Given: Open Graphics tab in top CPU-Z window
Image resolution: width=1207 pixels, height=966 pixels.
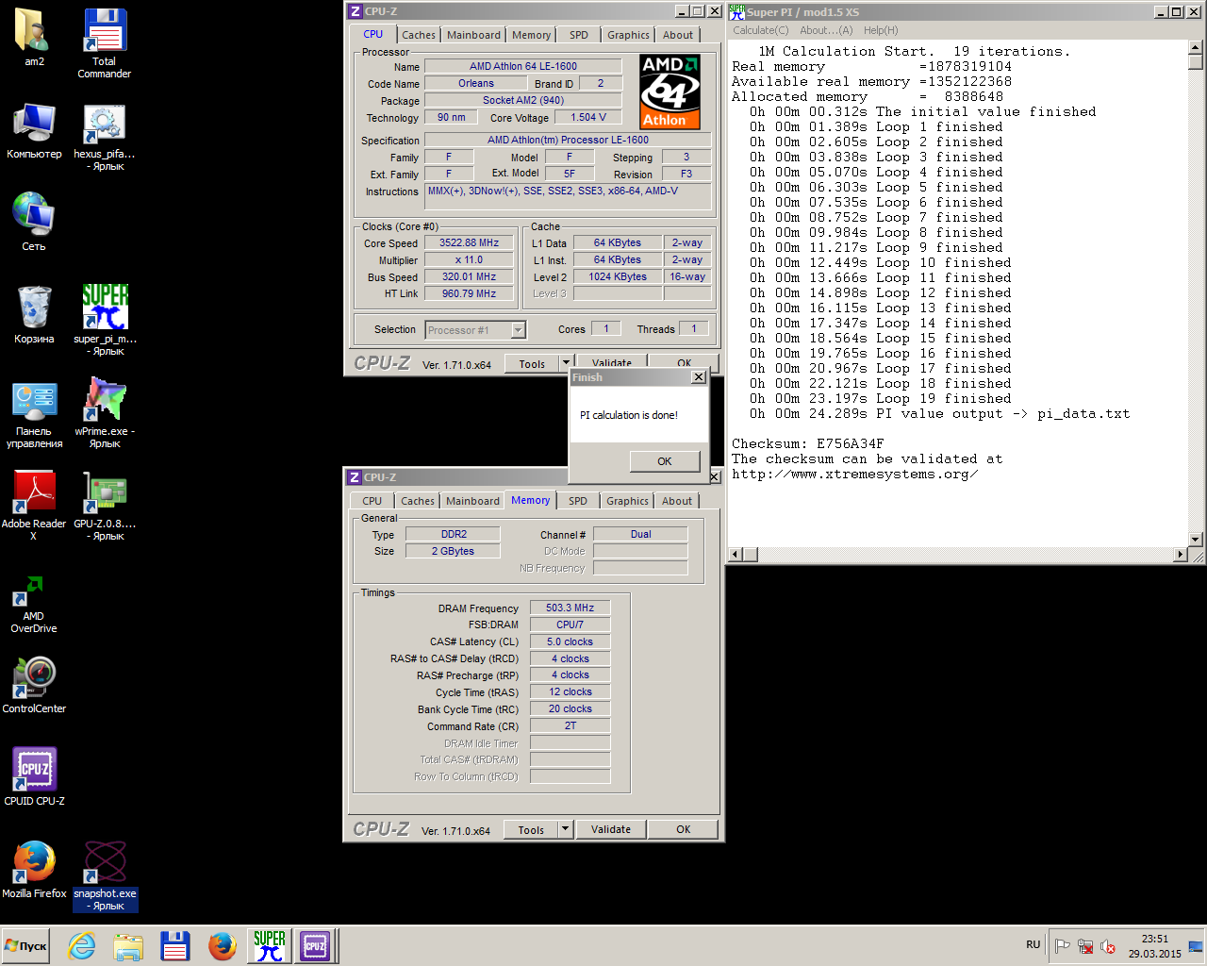Looking at the screenshot, I should [x=628, y=35].
